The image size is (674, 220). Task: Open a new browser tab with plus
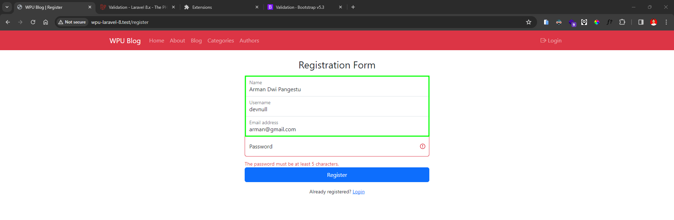click(353, 7)
